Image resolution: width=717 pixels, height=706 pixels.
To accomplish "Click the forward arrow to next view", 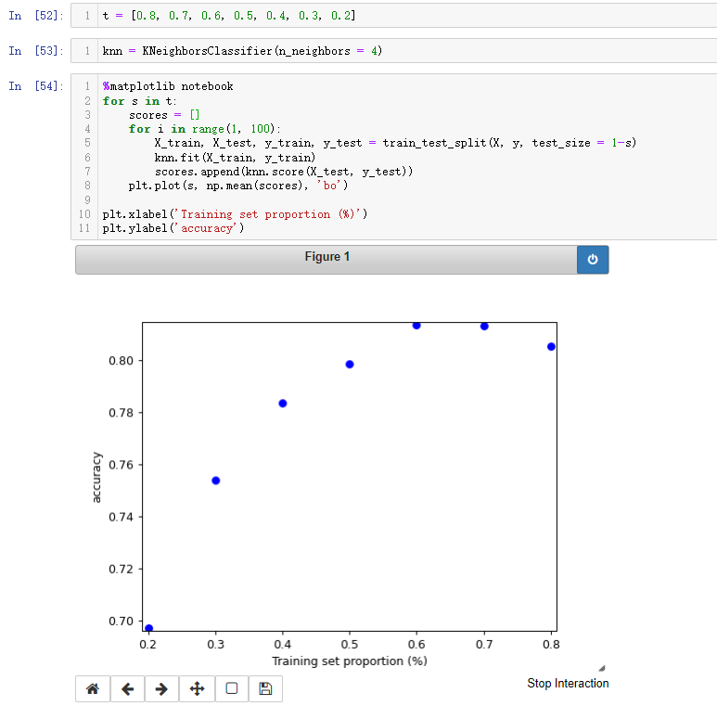I will 162,688.
